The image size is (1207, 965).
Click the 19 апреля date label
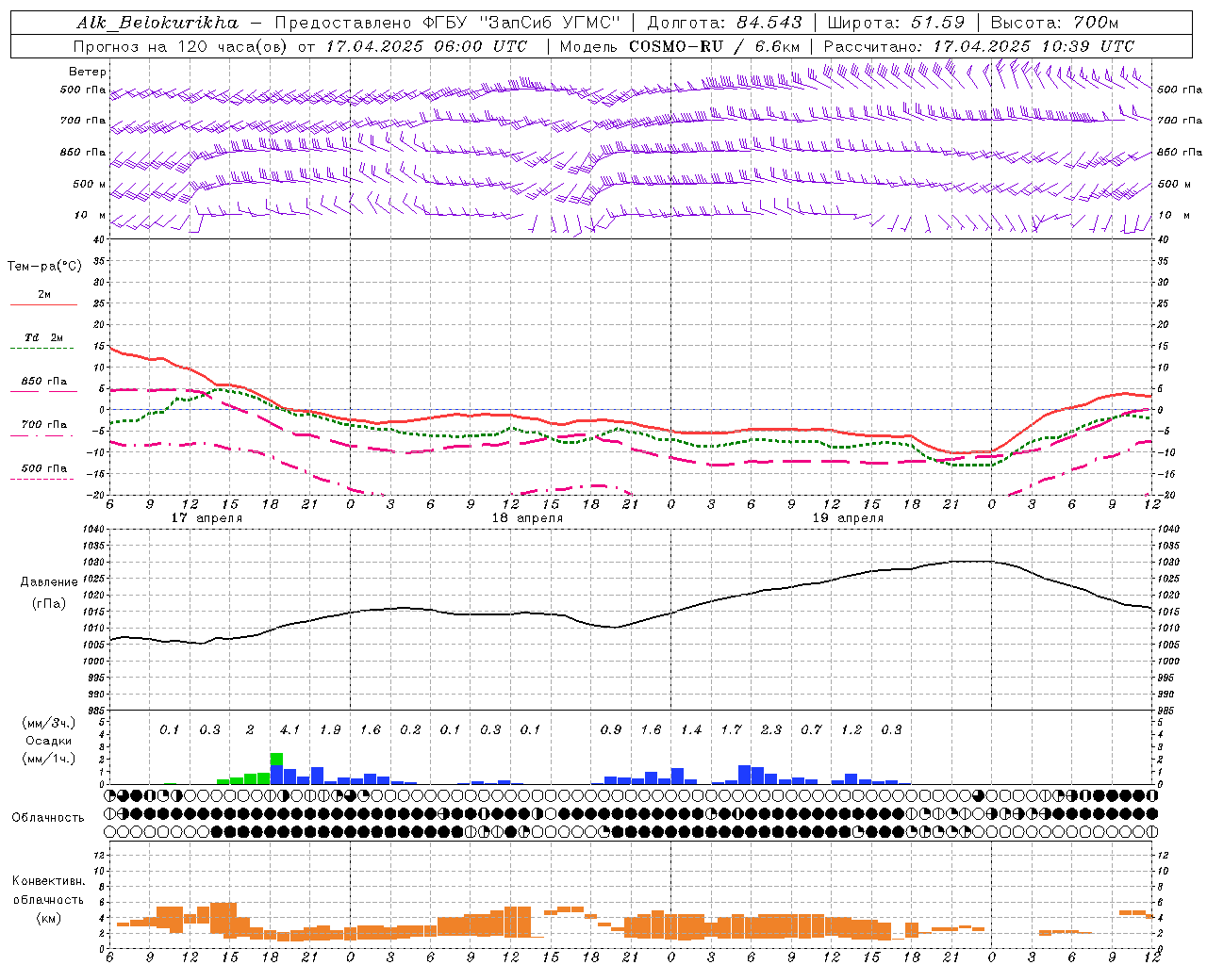848,518
